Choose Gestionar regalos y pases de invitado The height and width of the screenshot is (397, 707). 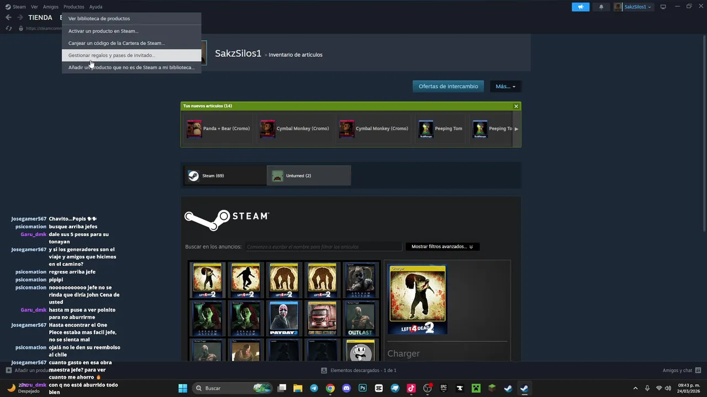131,55
